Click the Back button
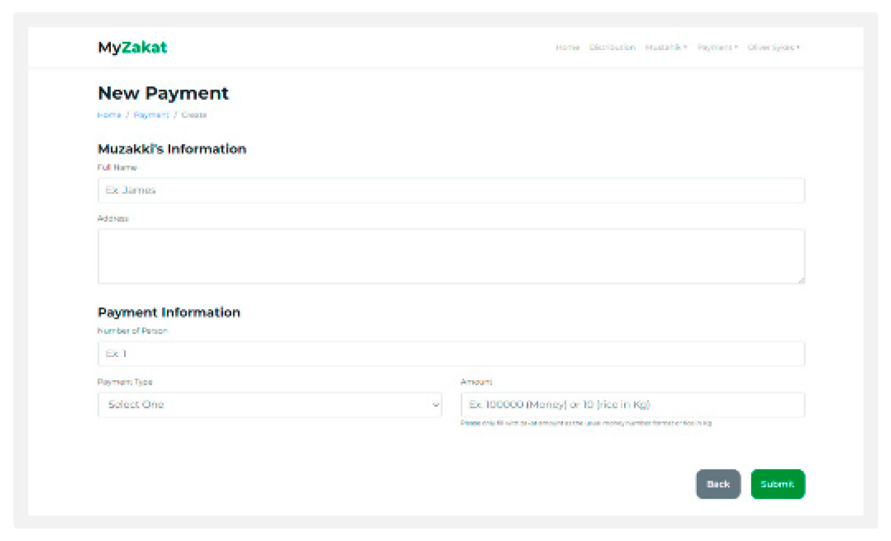Screen dimensions: 891x541 pos(718,484)
